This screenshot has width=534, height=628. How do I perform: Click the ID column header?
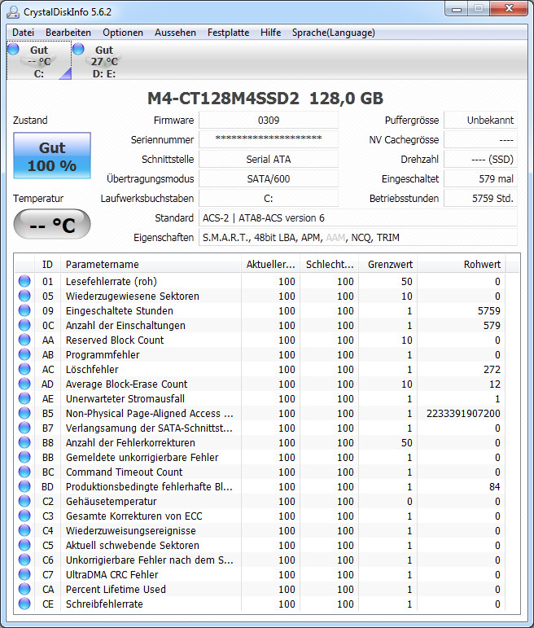(48, 265)
